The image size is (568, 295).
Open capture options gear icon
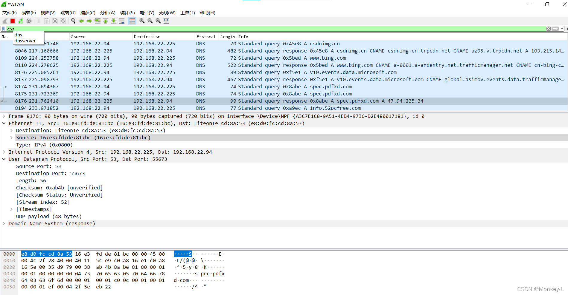tap(29, 21)
